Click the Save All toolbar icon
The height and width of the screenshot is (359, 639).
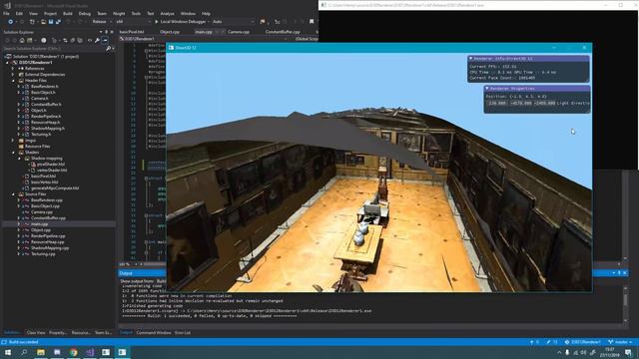pyautogui.click(x=58, y=22)
